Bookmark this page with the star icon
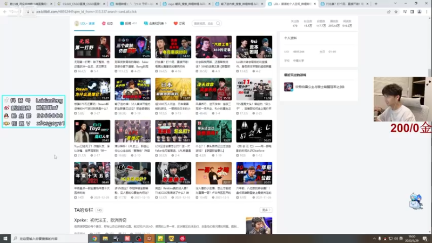The height and width of the screenshot is (243, 432). click(x=396, y=12)
